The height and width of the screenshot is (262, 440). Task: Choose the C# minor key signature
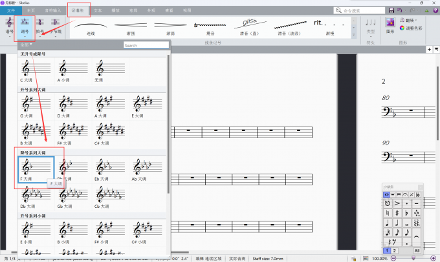click(148, 233)
